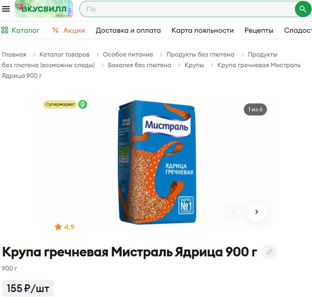This screenshot has width=312, height=297.
Task: Click the green search magnifier button
Action: (303, 9)
